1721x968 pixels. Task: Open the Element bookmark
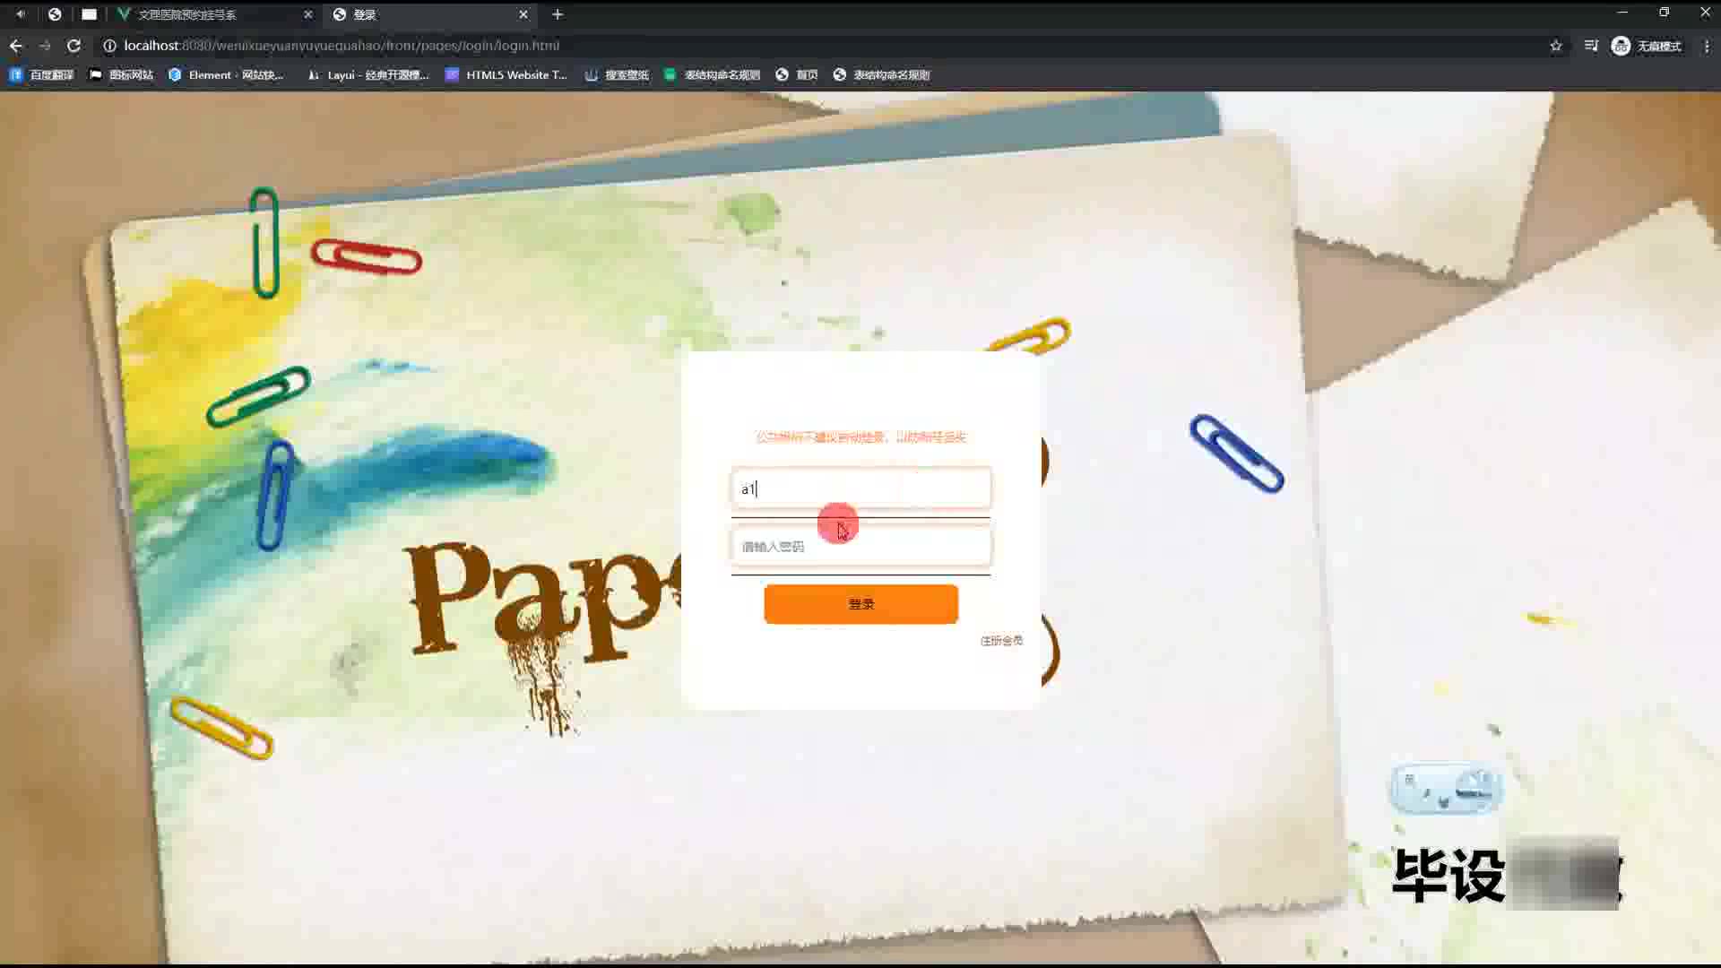click(x=226, y=75)
